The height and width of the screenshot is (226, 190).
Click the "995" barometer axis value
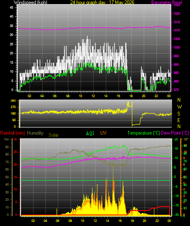[176, 56]
